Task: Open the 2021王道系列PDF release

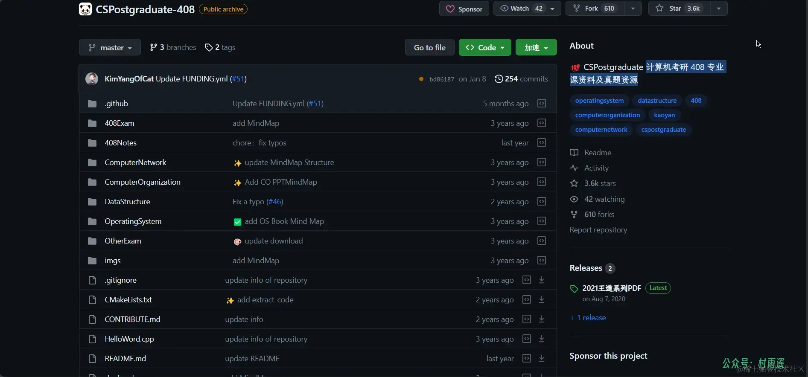Action: 612,288
